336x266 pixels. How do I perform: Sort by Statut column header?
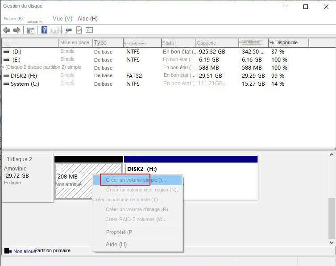178,43
